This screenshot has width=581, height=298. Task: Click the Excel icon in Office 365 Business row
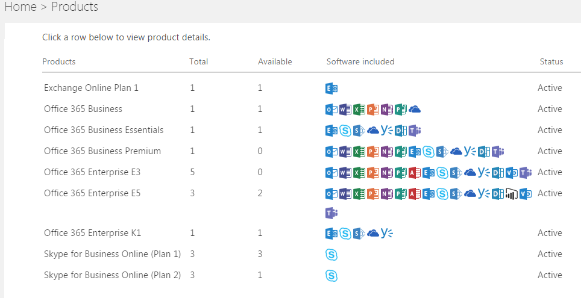pyautogui.click(x=359, y=110)
